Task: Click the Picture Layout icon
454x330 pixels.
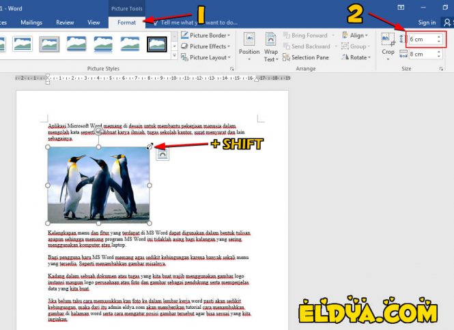Action: [184, 57]
